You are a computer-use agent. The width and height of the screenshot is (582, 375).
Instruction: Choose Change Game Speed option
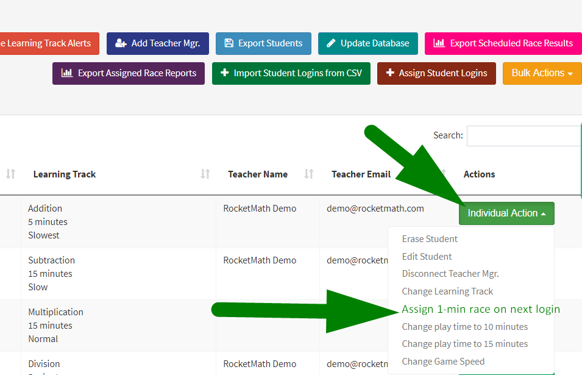click(x=443, y=362)
